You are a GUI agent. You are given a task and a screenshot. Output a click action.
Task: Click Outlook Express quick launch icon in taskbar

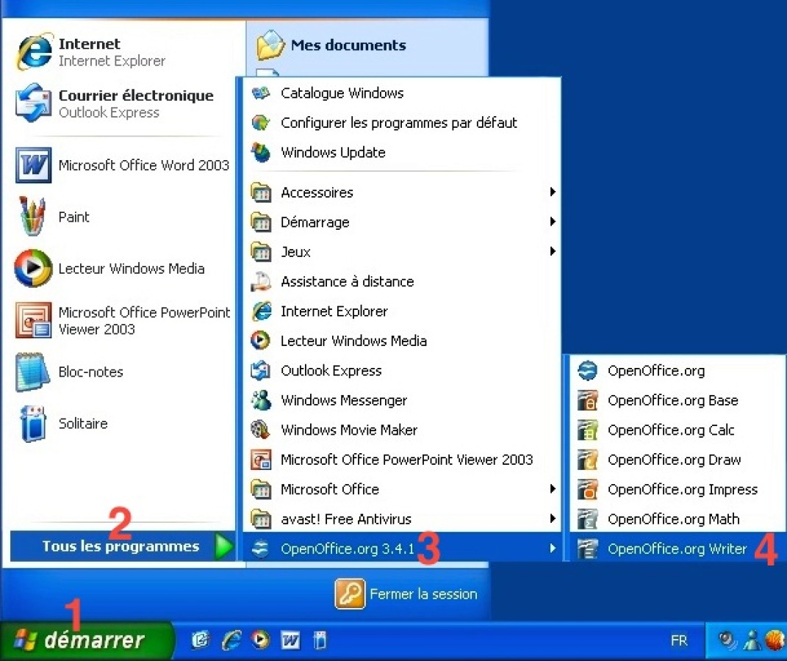(201, 640)
